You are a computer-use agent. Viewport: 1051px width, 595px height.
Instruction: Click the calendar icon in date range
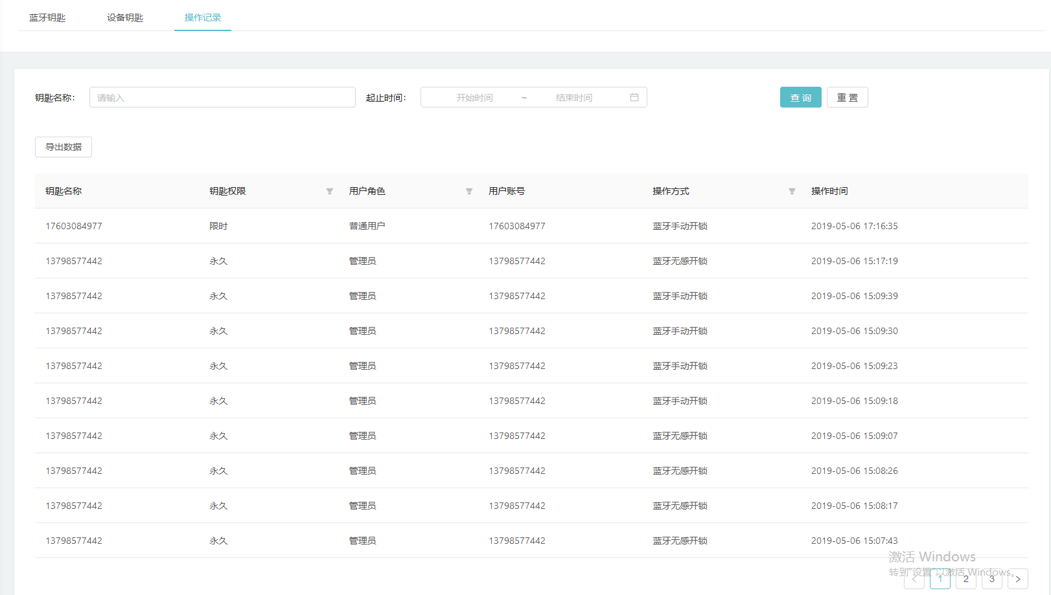[x=634, y=98]
